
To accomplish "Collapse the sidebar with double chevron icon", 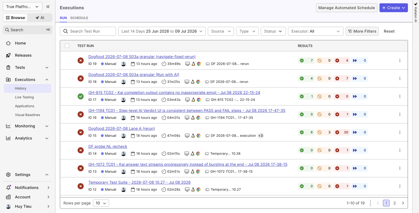I will pos(48,7).
